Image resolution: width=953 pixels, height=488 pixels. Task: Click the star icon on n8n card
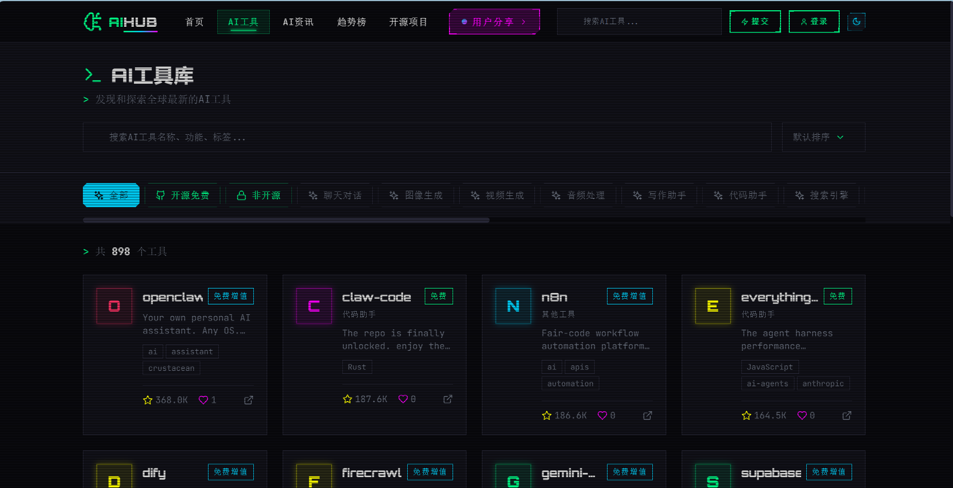coord(547,415)
